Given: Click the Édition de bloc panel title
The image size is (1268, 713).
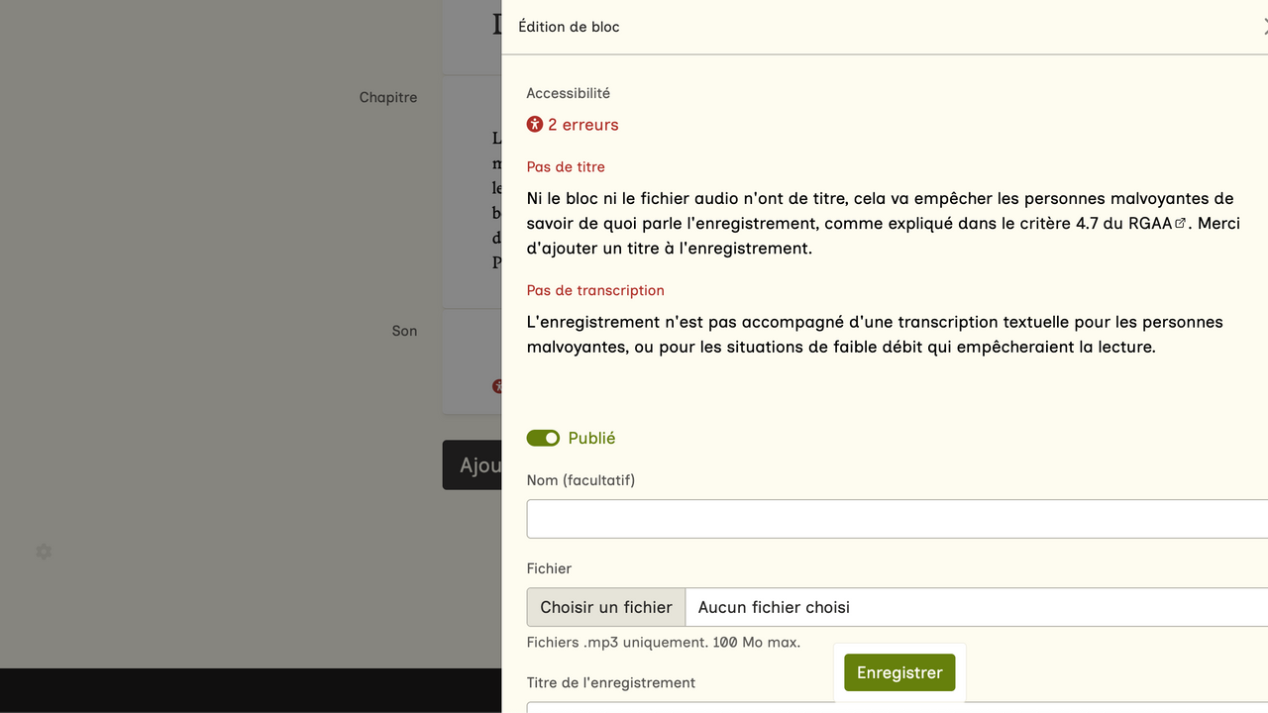Looking at the screenshot, I should [569, 27].
